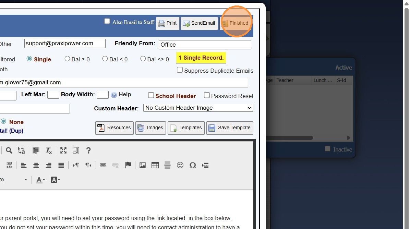This screenshot has height=229, width=410.
Task: Open the font size dropdown arrow
Action: pyautogui.click(x=26, y=180)
